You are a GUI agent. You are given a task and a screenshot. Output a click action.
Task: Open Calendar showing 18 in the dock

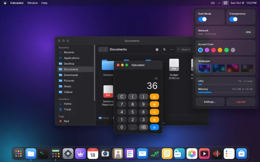pos(93,154)
